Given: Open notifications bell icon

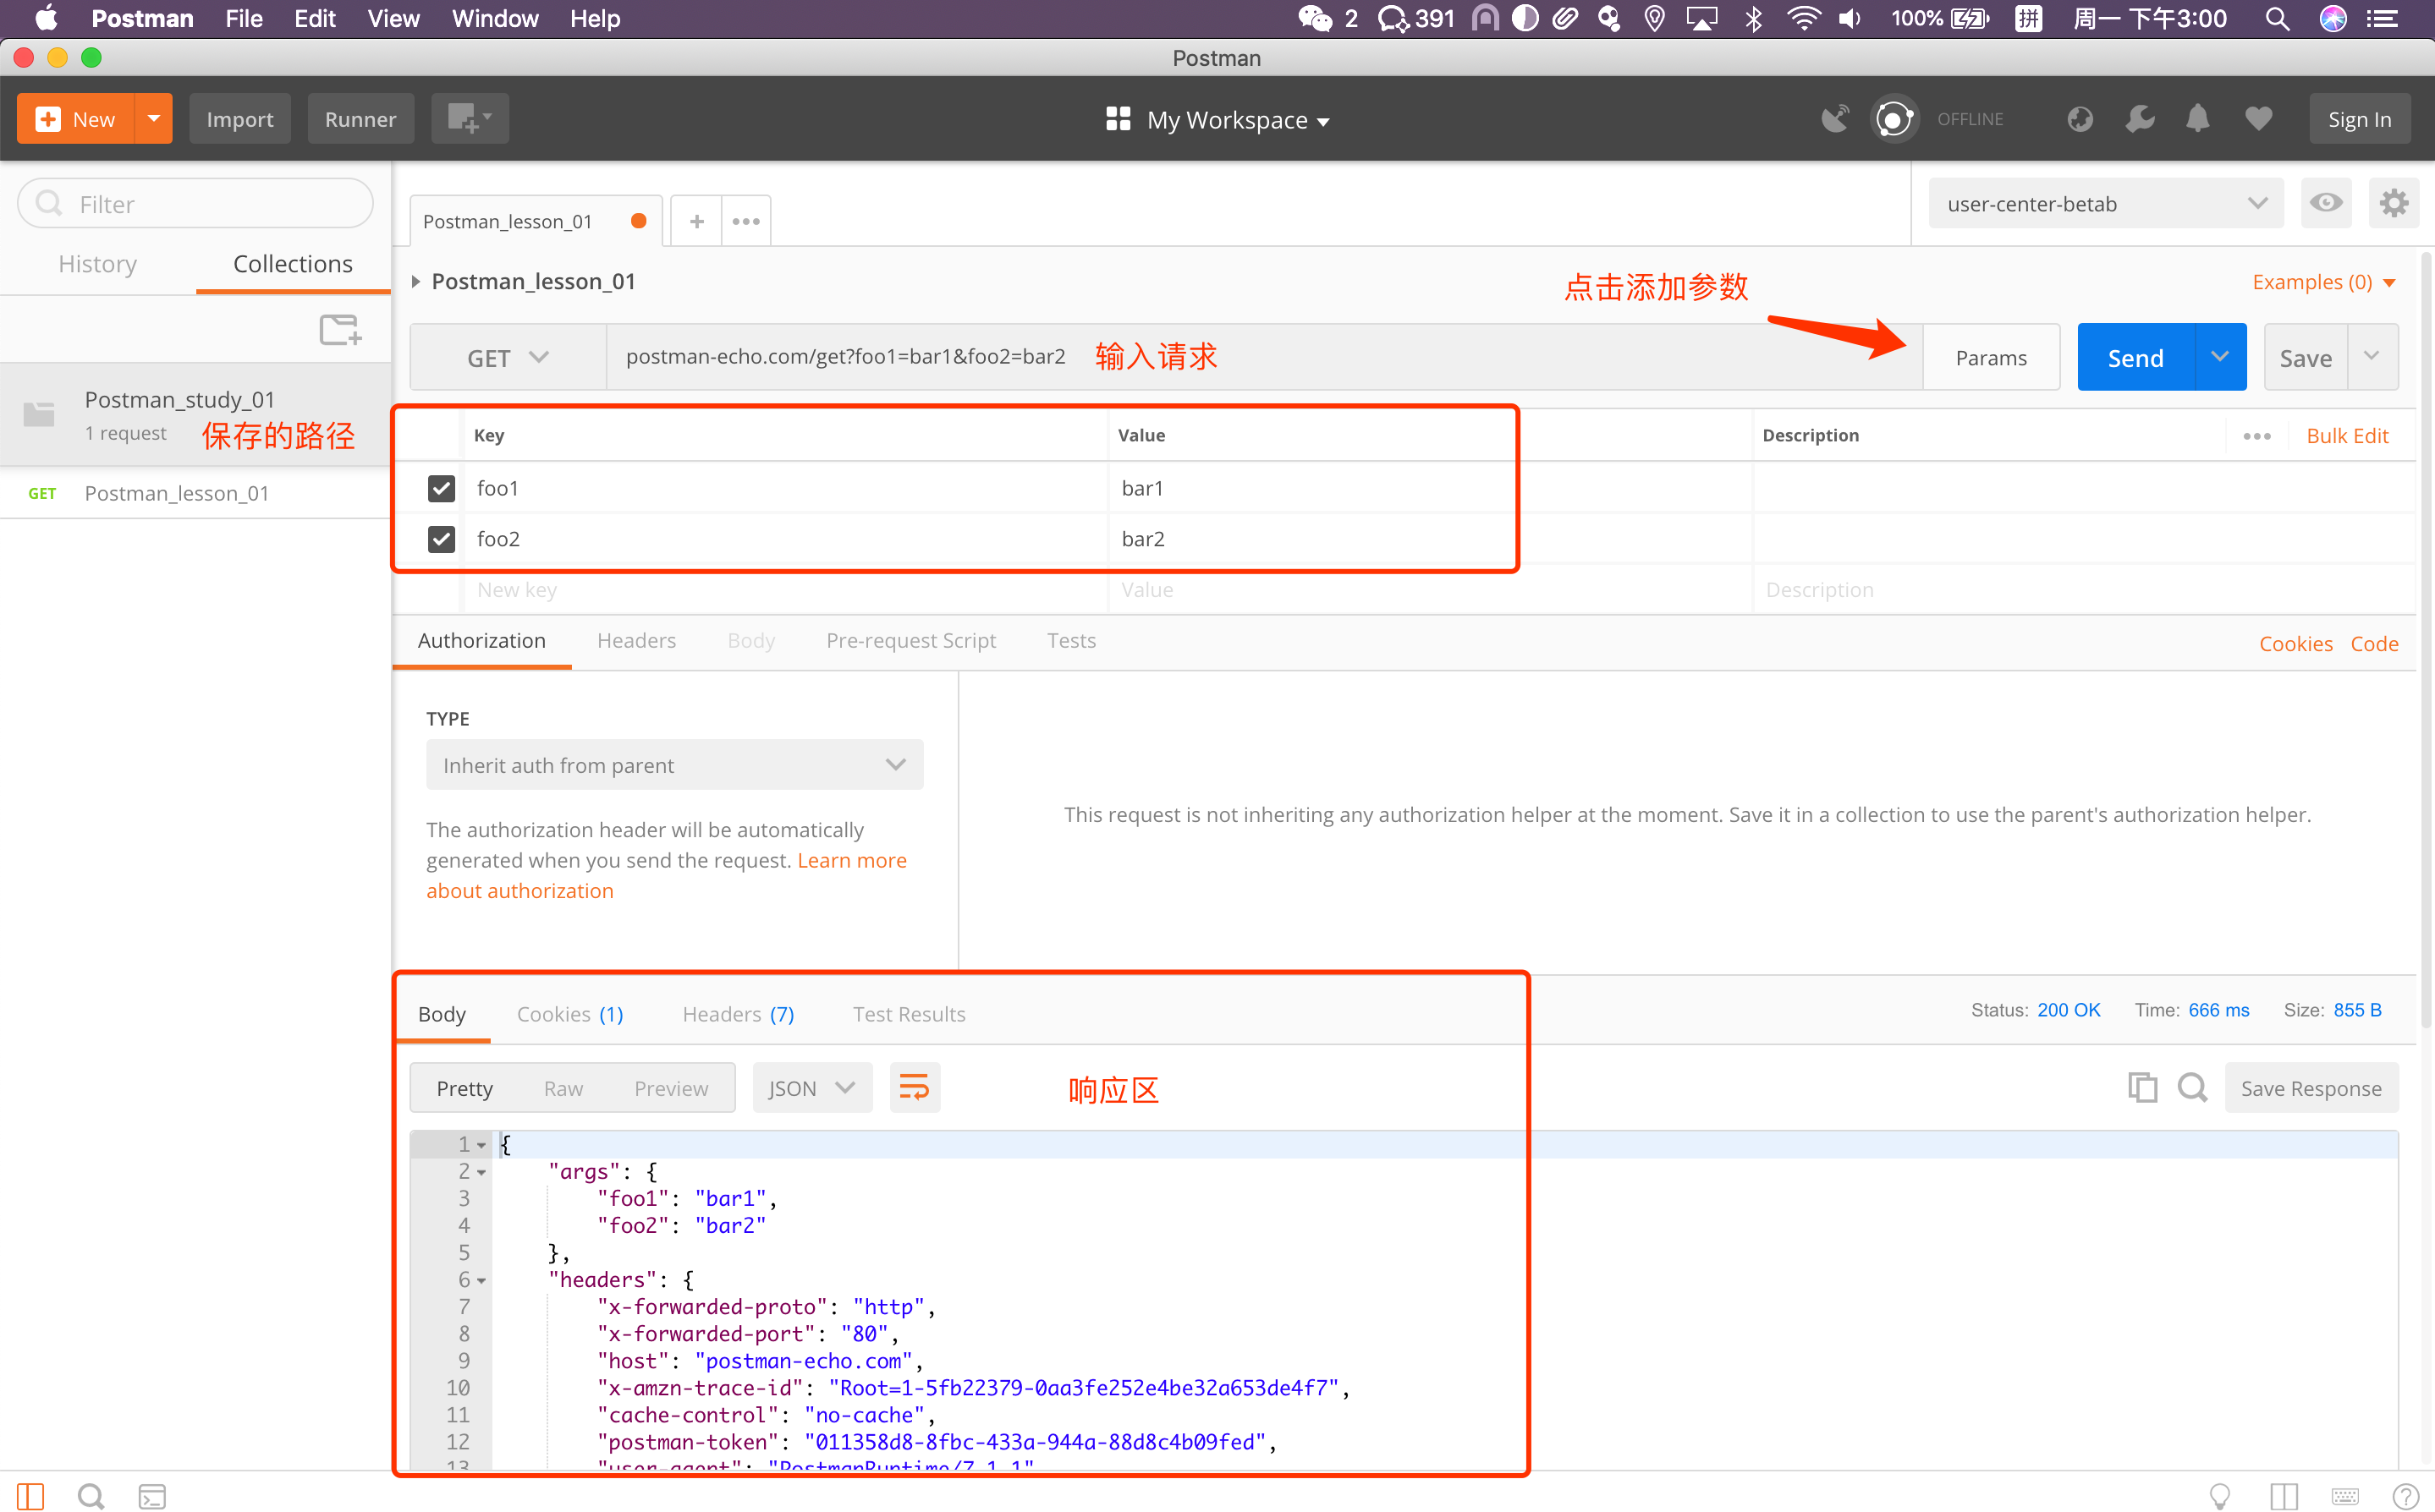Looking at the screenshot, I should click(2198, 119).
